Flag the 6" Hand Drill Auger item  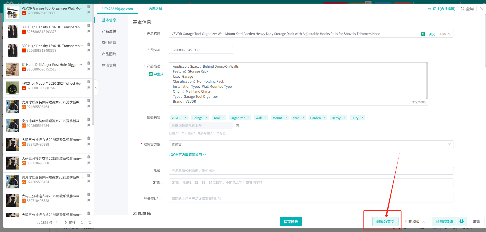pos(89,69)
